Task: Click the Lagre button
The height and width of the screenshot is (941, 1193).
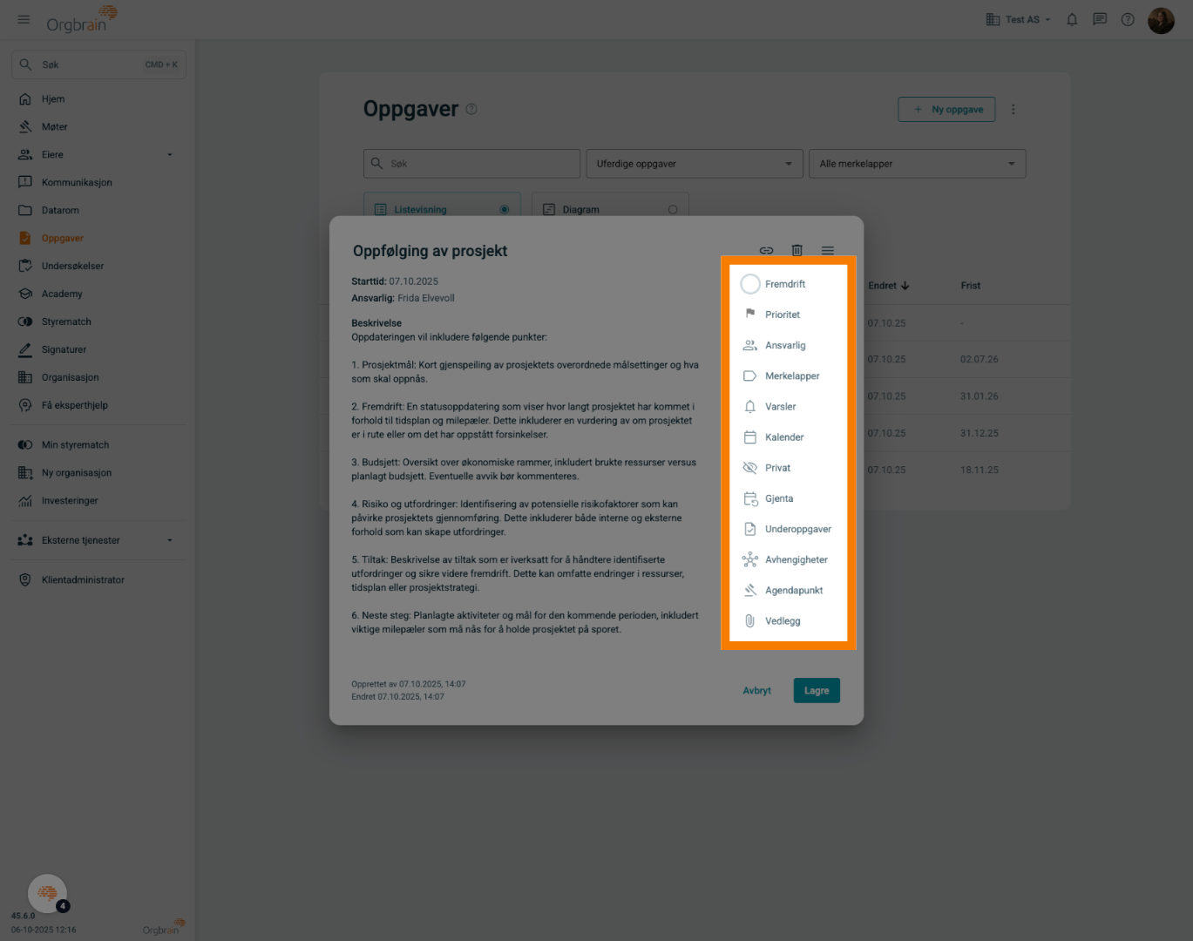Action: (x=817, y=690)
